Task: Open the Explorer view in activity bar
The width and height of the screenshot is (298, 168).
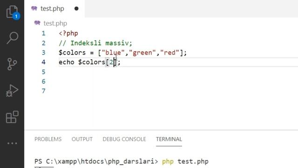Action: 13,12
